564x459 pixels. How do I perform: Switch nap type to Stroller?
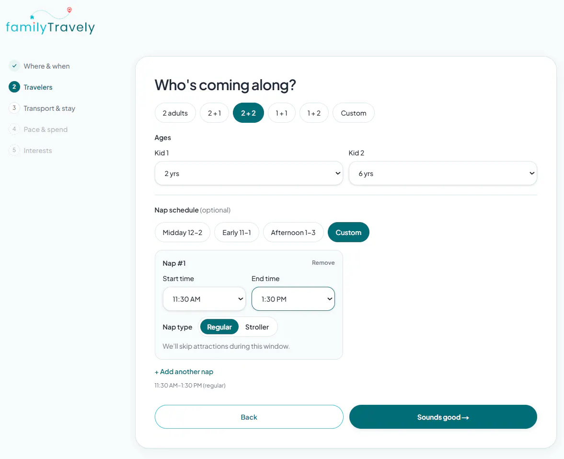coord(257,327)
